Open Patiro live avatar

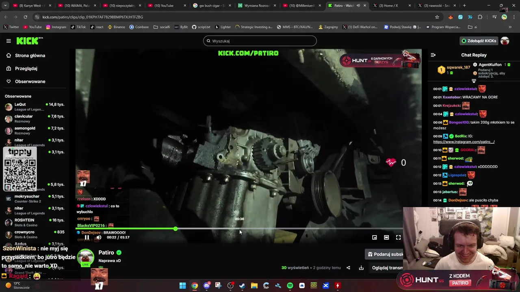[x=85, y=258]
